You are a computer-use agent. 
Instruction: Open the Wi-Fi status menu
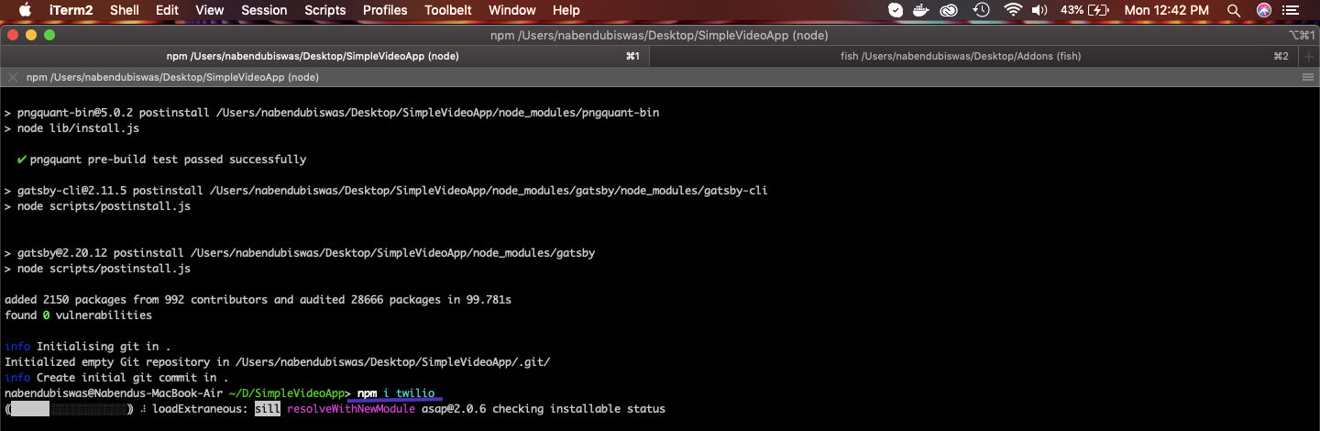tap(1012, 10)
